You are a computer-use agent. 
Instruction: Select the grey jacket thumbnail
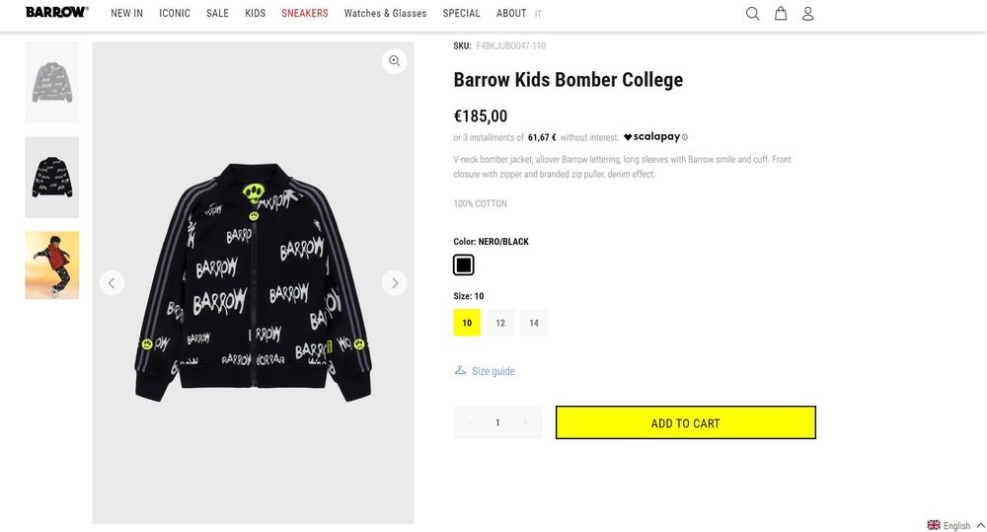(x=52, y=82)
